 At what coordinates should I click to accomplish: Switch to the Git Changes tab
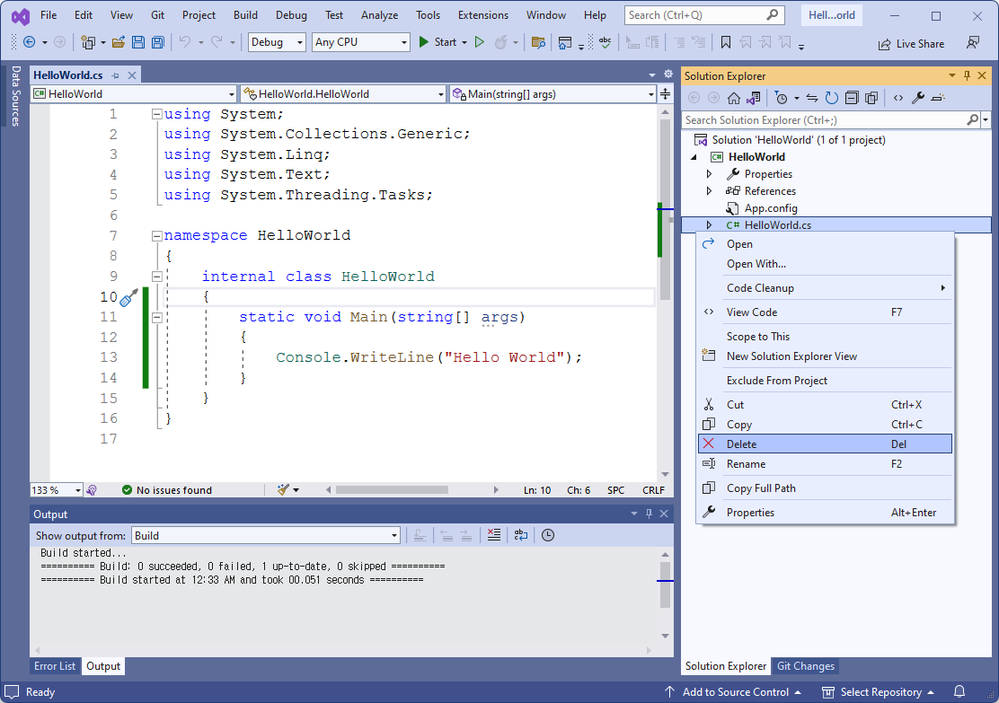805,666
